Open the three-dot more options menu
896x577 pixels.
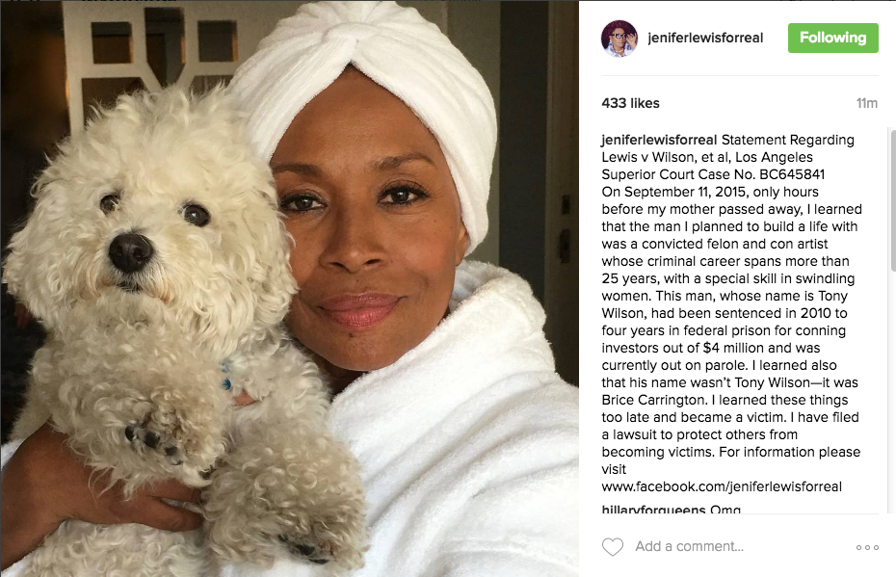pos(867,547)
